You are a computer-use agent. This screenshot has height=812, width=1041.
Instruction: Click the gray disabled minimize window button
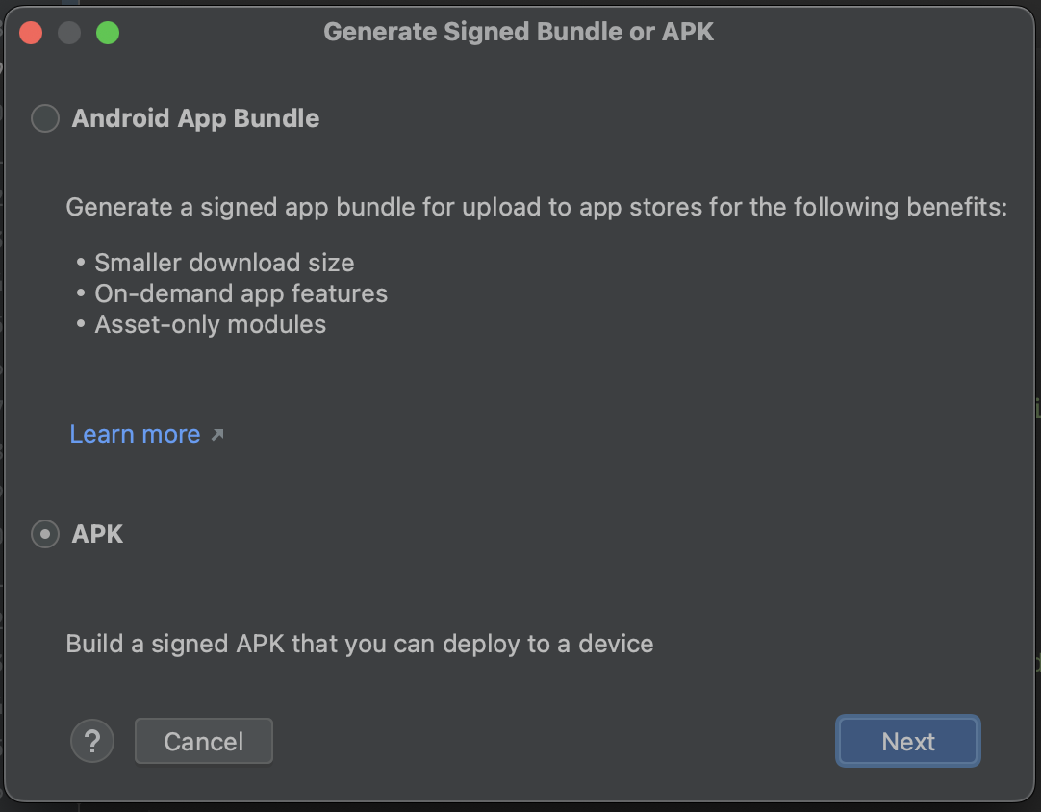(69, 33)
